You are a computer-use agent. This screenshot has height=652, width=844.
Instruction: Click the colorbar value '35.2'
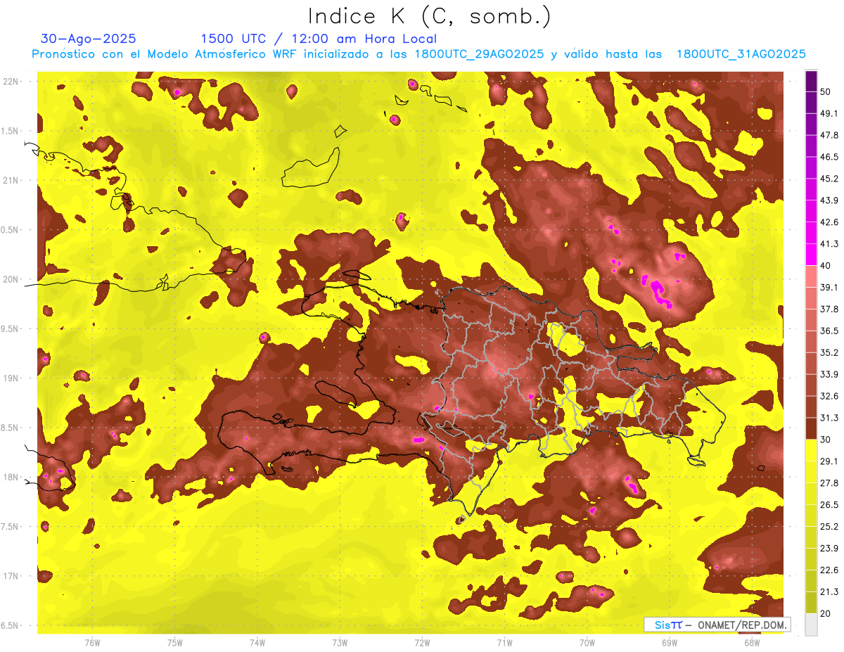coord(829,352)
